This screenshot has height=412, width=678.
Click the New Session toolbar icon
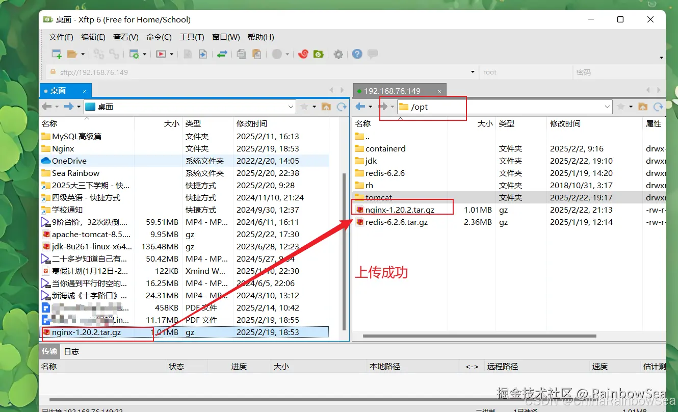click(x=57, y=54)
